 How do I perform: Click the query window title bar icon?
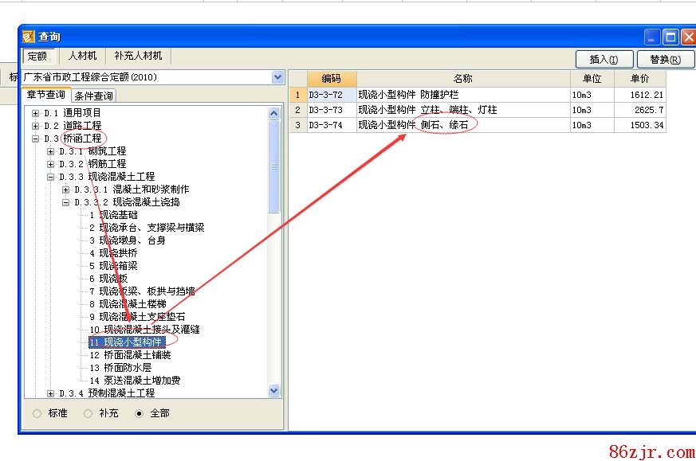click(x=29, y=37)
